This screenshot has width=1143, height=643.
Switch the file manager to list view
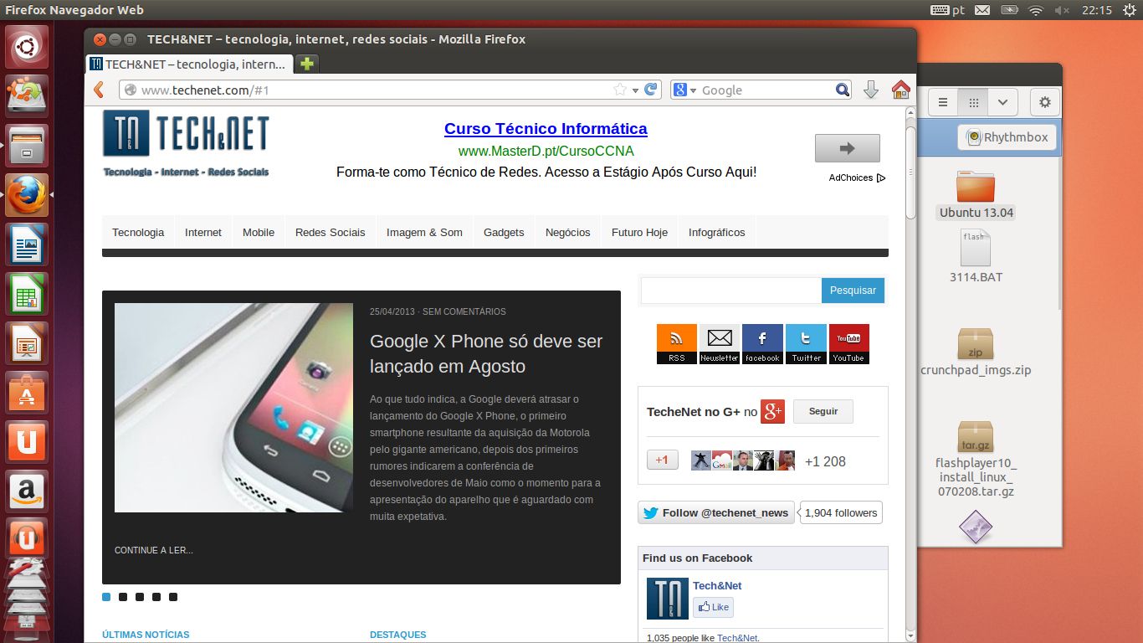tap(943, 102)
